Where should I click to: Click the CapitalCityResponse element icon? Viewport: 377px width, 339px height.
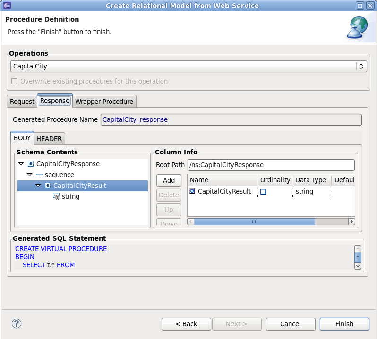31,164
